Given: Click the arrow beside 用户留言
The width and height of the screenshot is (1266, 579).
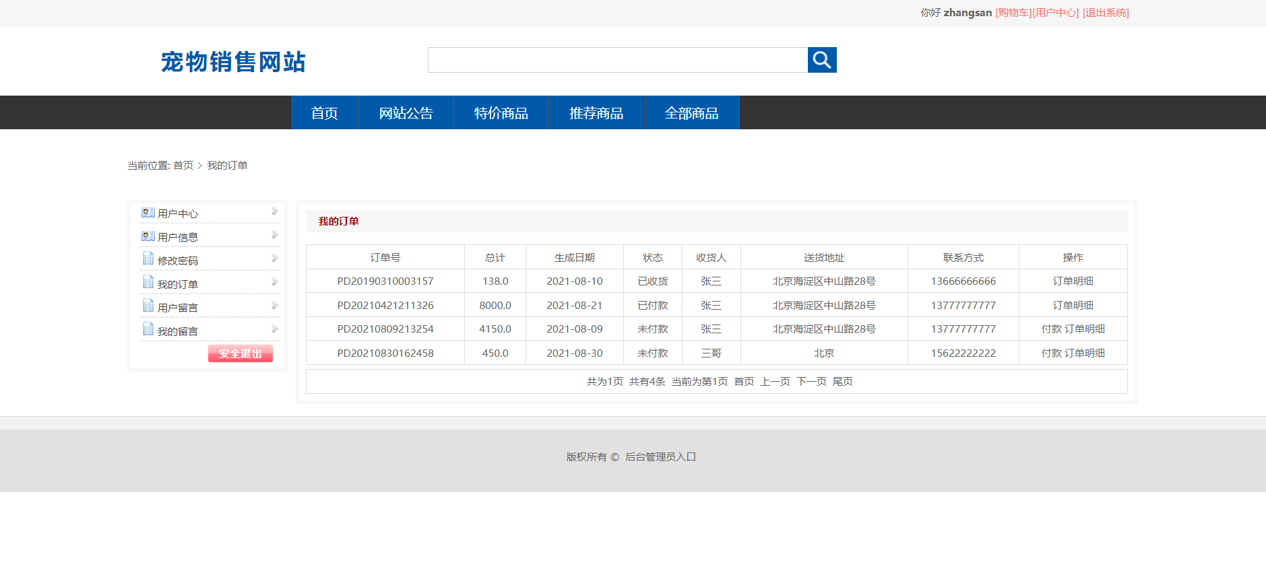Looking at the screenshot, I should click(x=274, y=306).
